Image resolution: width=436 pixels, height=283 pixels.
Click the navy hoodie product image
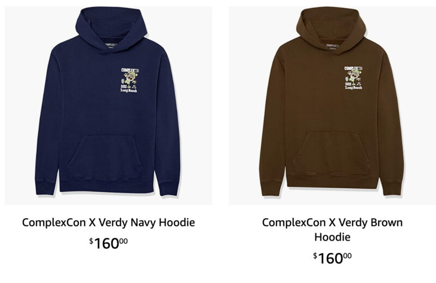(108, 106)
